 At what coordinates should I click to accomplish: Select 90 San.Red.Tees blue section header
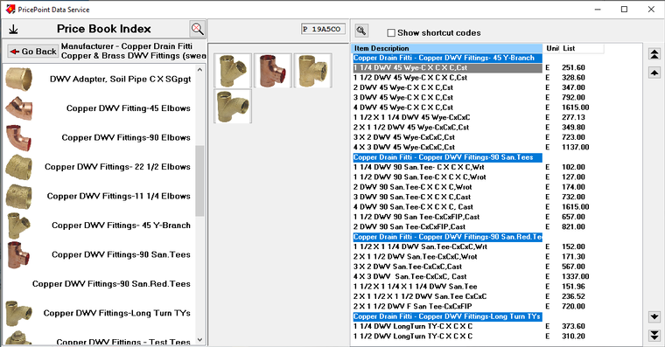click(x=447, y=237)
